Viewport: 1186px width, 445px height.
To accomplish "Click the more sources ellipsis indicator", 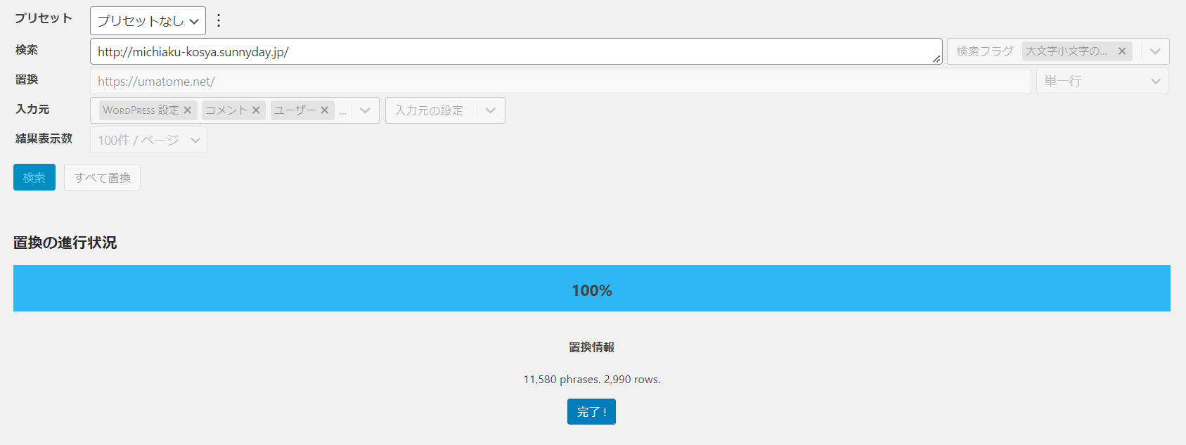I will coord(343,112).
